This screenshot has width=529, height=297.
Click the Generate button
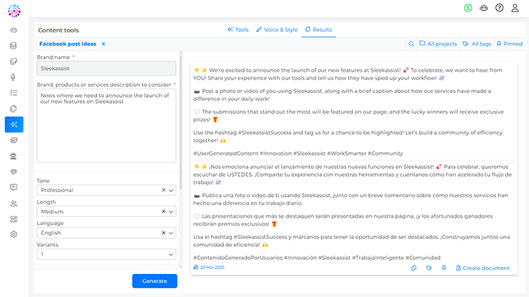(x=155, y=281)
